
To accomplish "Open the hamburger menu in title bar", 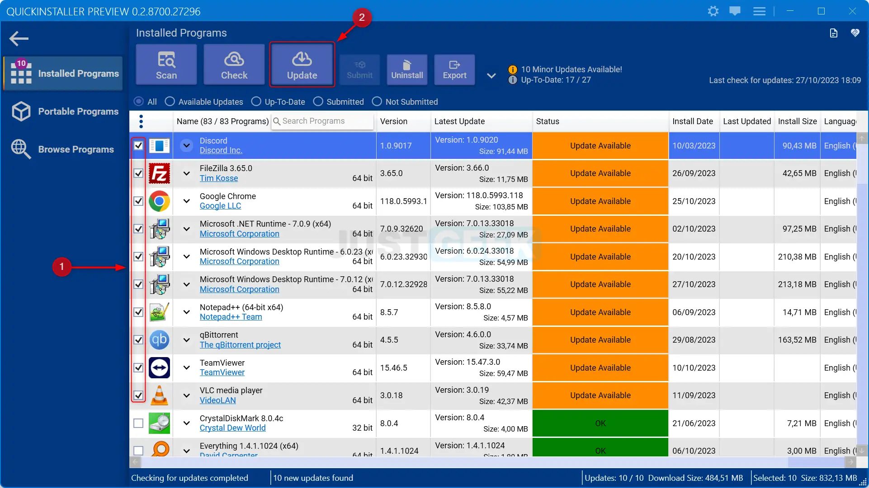I will pos(759,11).
